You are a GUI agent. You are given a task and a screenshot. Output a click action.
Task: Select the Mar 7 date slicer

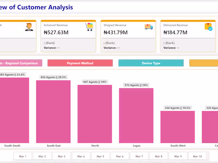[x=139, y=156]
